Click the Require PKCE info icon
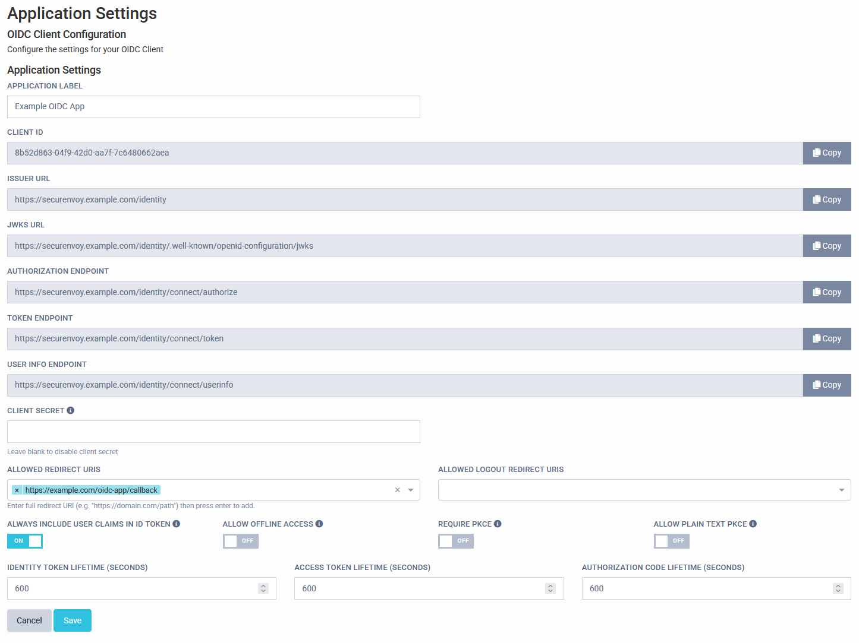 498,524
